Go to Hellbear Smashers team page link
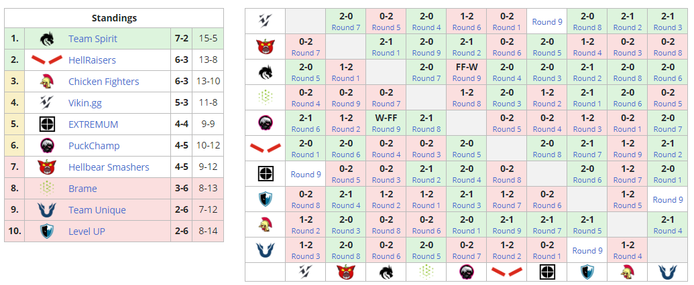Image resolution: width=694 pixels, height=285 pixels. [109, 167]
